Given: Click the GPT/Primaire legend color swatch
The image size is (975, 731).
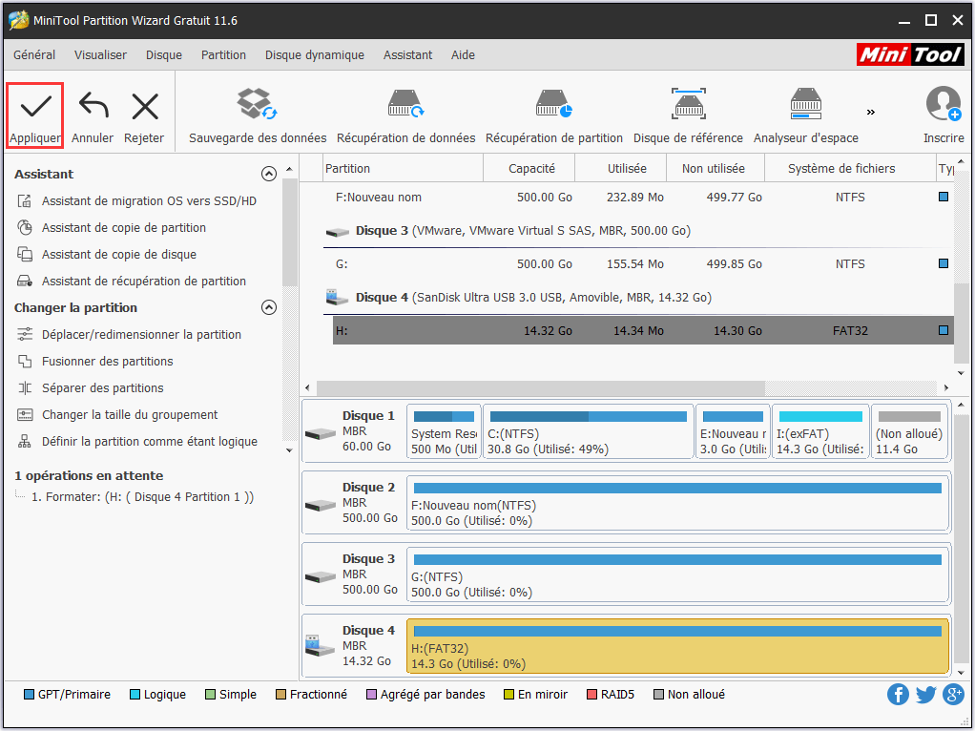Looking at the screenshot, I should pyautogui.click(x=29, y=695).
